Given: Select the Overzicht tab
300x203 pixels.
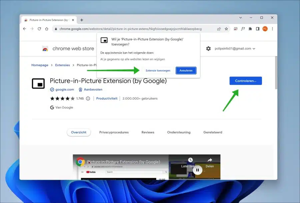Looking at the screenshot, I should pos(79,132).
